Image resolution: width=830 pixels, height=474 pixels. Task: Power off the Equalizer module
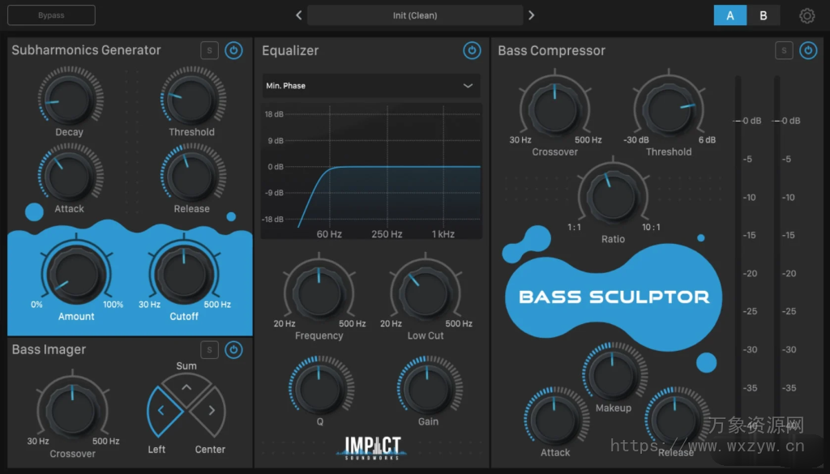[x=472, y=50]
